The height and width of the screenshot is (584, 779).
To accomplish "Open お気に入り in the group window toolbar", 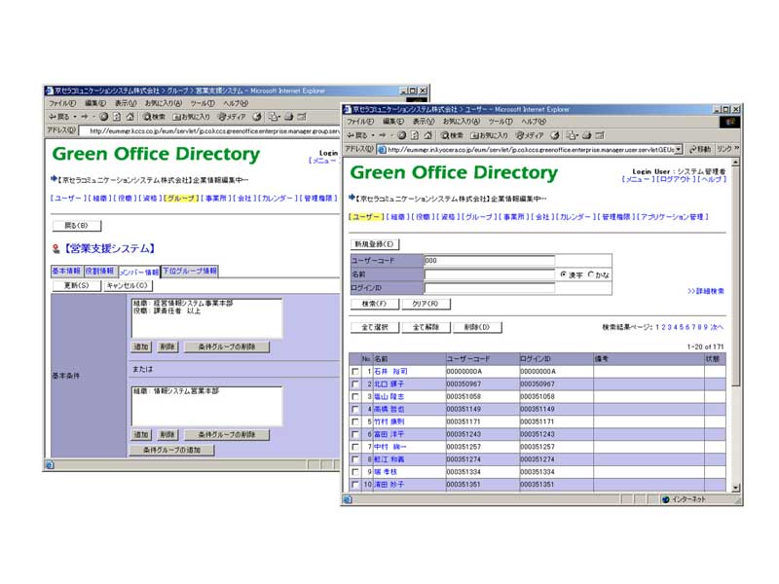I will coord(191,117).
